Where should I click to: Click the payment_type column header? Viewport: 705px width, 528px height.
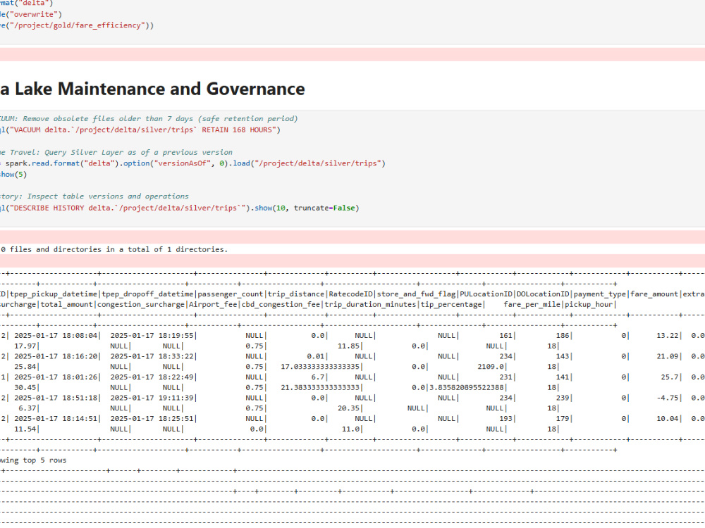[600, 294]
